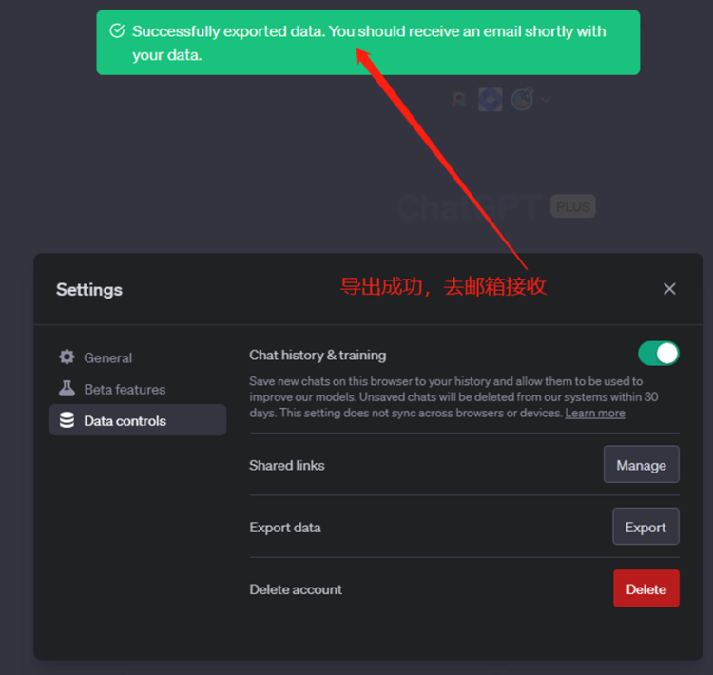Click the checkmark icon in success notification

tap(117, 31)
